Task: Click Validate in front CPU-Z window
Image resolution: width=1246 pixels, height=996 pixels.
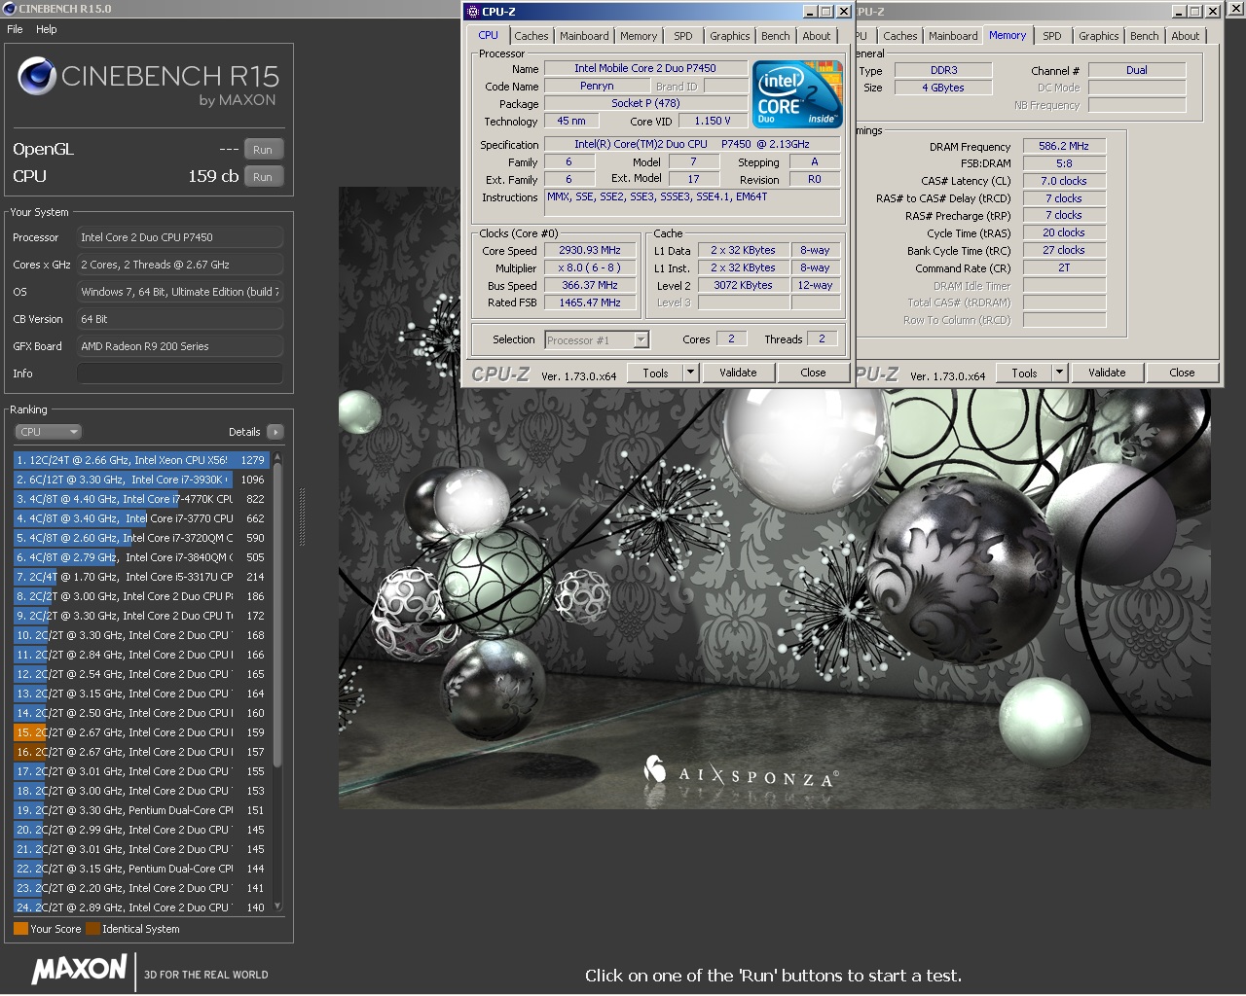Action: pos(738,373)
